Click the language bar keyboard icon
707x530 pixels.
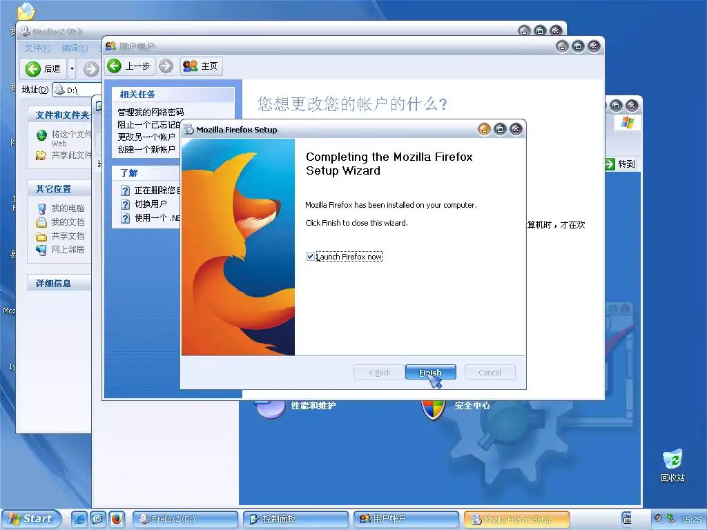pos(627,519)
